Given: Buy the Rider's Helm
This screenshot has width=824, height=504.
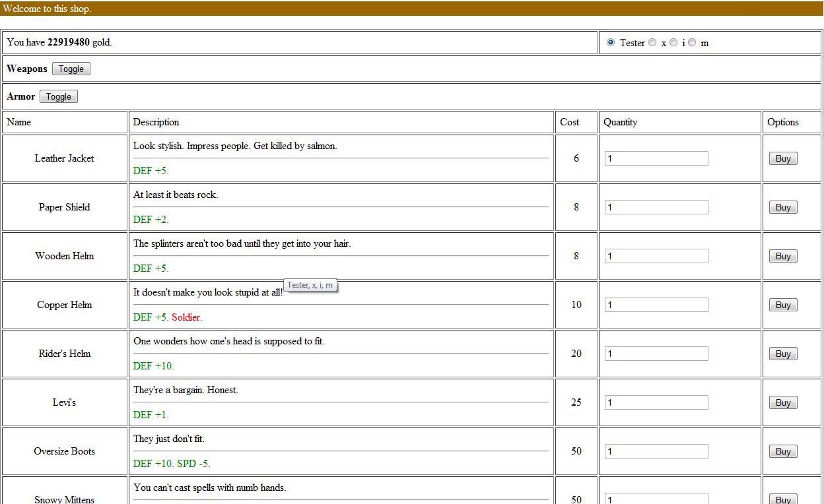Looking at the screenshot, I should pyautogui.click(x=783, y=354).
